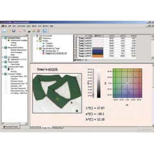This screenshot has width=154, height=154.
Task: Click the New document toolbar icon
Action: (x=4, y=31)
